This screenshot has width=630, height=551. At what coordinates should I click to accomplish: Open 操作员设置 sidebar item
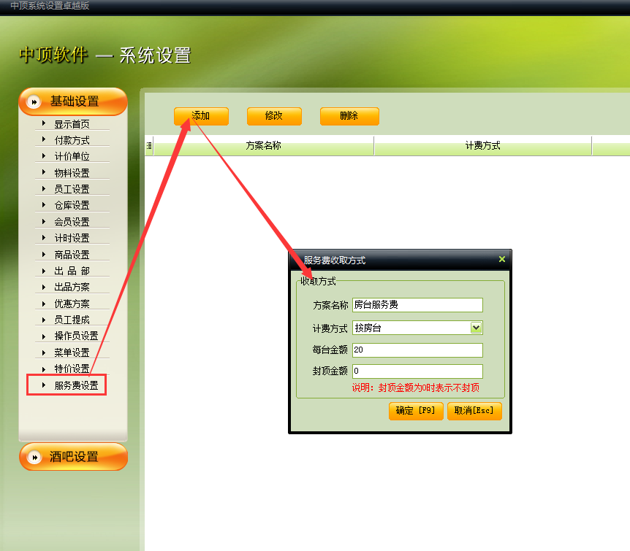coord(76,336)
